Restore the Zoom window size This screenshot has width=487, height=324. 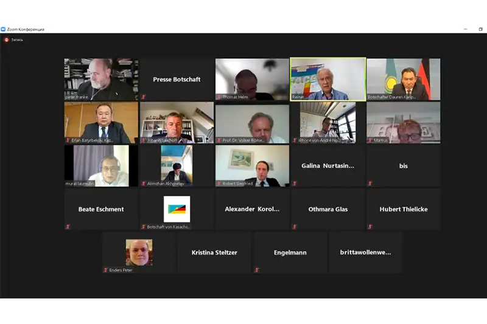480,29
